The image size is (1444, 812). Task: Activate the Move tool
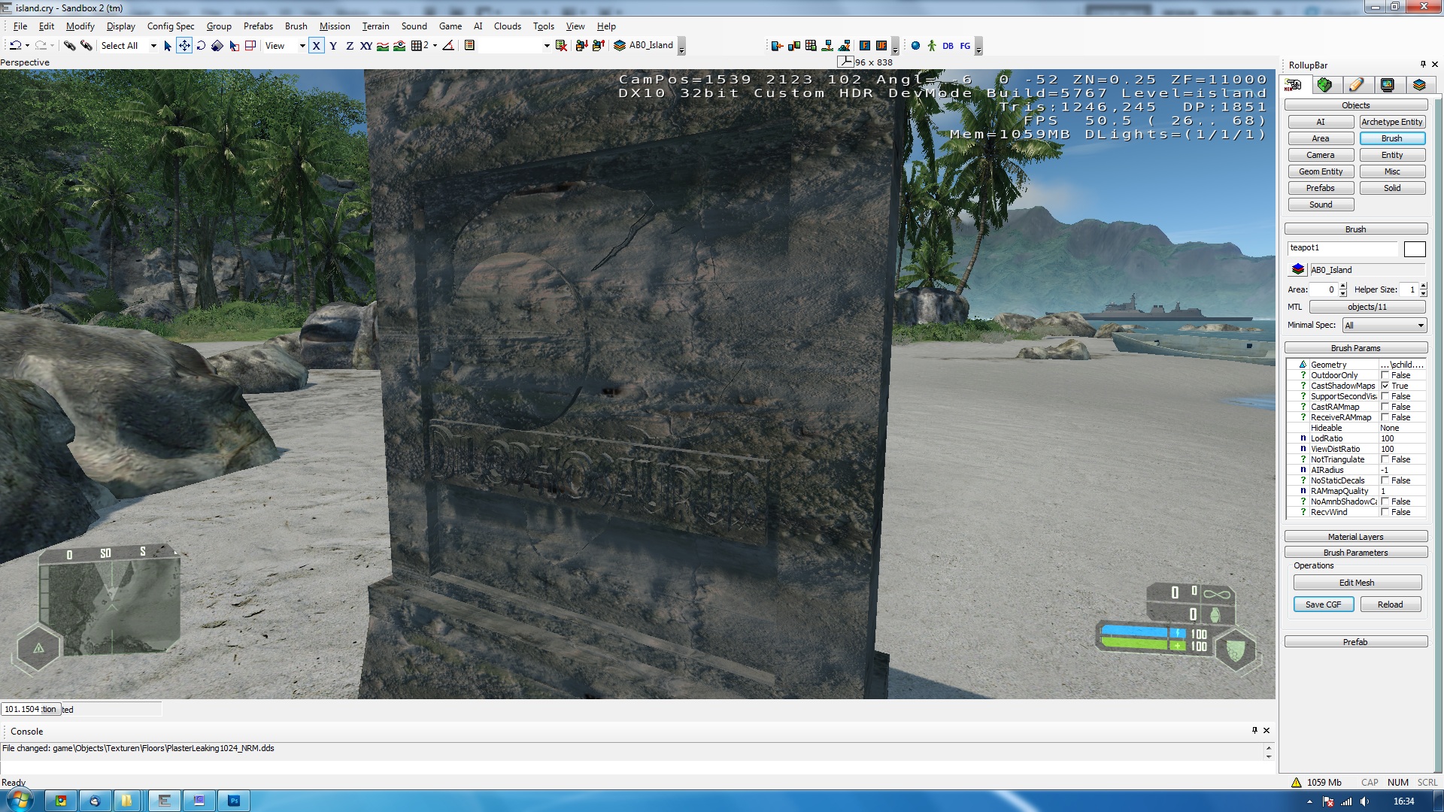184,46
